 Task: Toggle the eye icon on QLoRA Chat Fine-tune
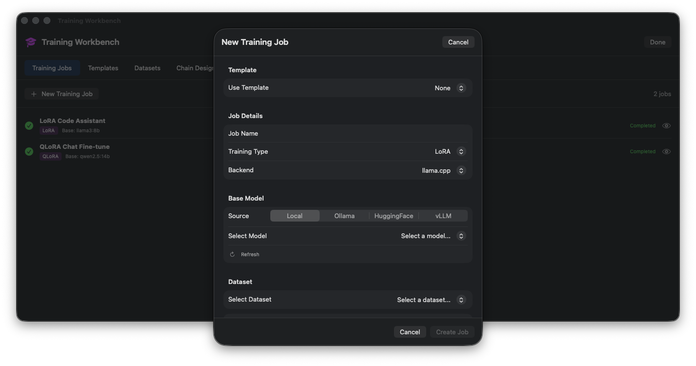[x=666, y=151]
